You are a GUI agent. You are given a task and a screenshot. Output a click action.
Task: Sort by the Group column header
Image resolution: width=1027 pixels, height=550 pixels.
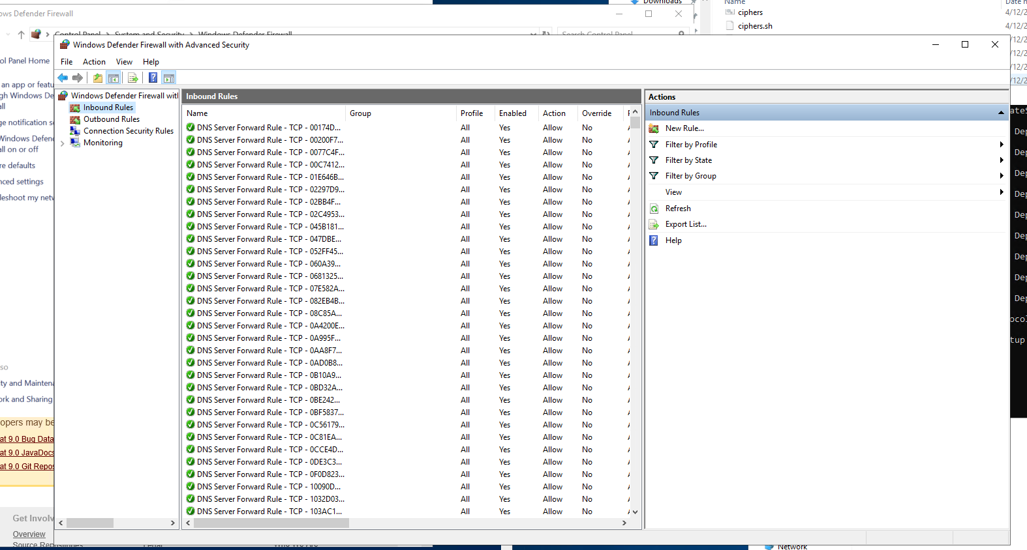point(401,113)
